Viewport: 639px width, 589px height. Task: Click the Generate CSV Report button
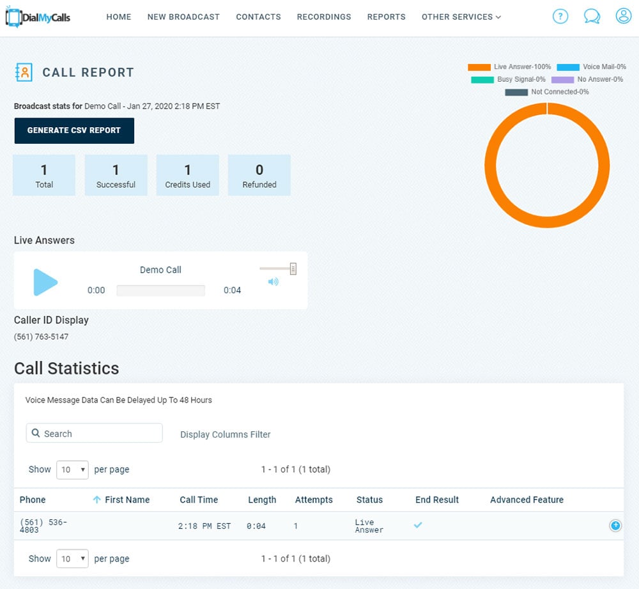click(74, 130)
